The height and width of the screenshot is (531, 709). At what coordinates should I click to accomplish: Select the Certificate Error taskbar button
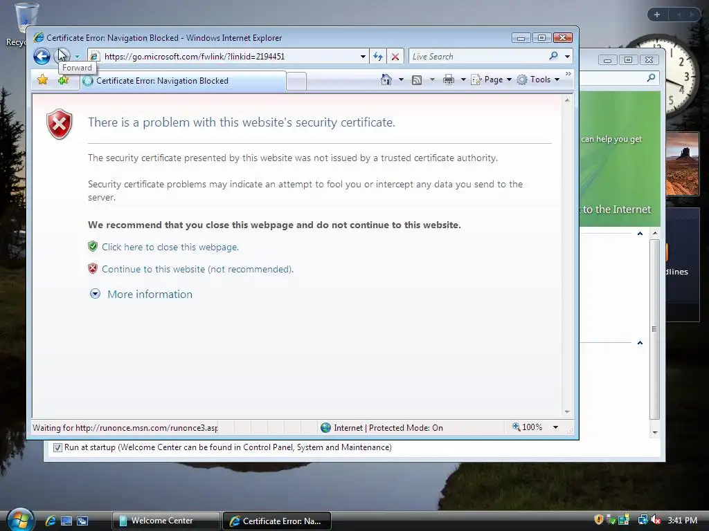pyautogui.click(x=277, y=521)
